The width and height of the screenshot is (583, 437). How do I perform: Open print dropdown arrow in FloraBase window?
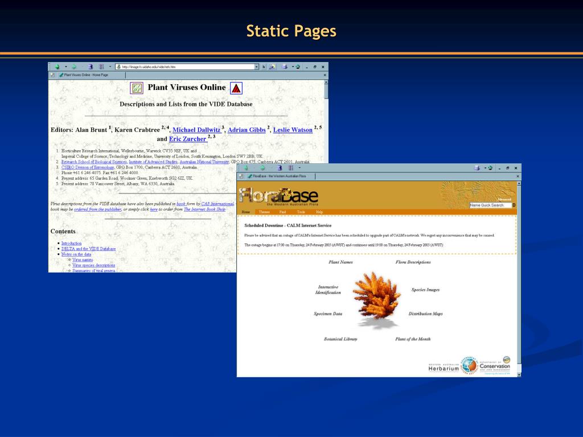click(485, 168)
